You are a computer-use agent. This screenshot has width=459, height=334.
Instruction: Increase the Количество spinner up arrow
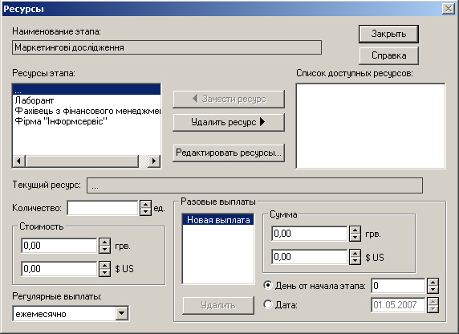coord(145,205)
